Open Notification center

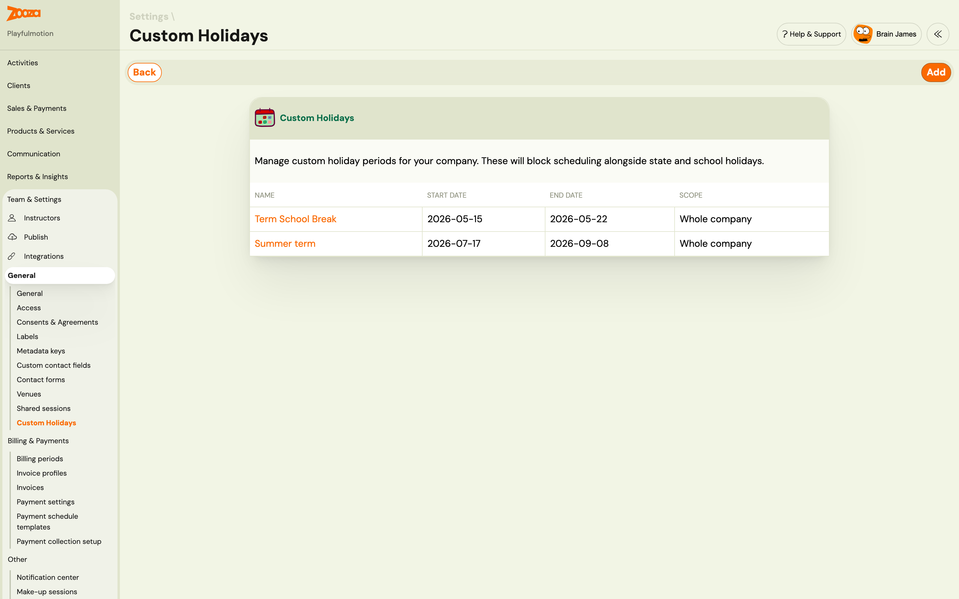[48, 578]
